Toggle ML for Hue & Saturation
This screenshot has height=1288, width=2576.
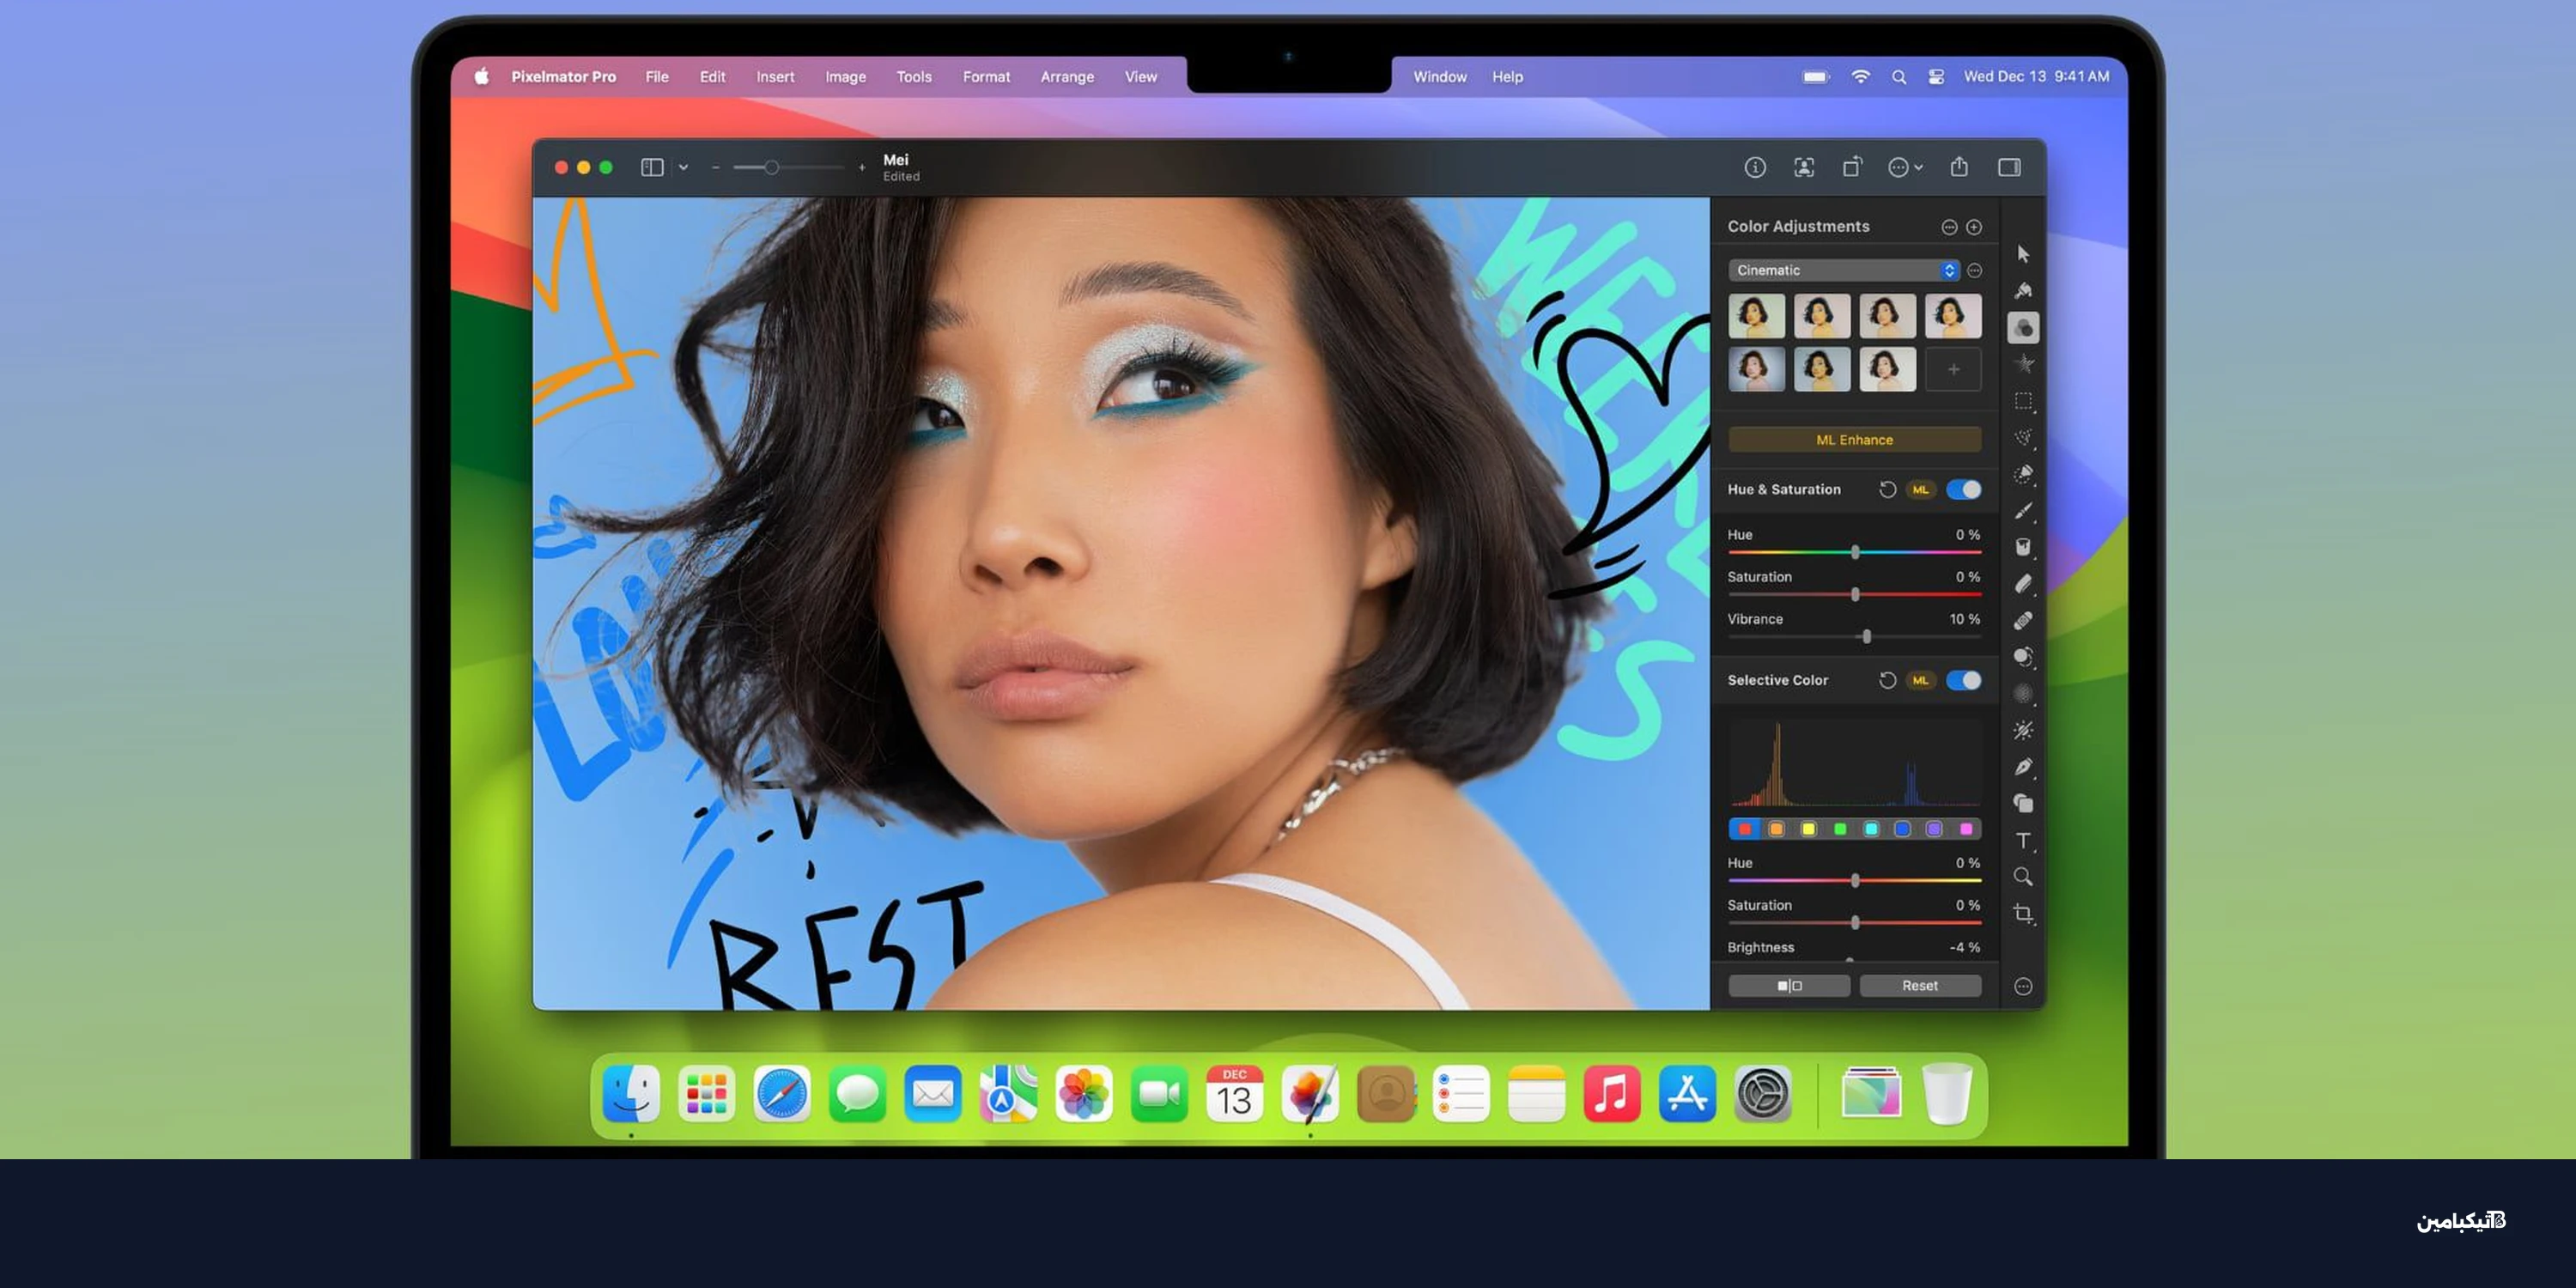click(x=1920, y=489)
